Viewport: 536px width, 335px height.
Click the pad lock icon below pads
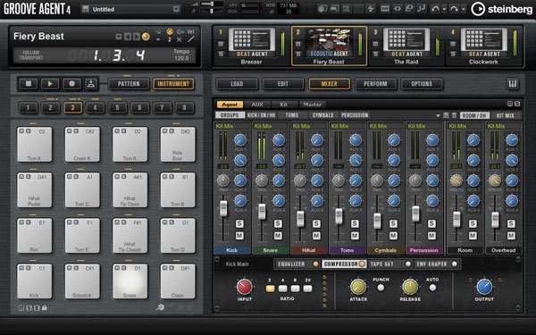[45, 307]
